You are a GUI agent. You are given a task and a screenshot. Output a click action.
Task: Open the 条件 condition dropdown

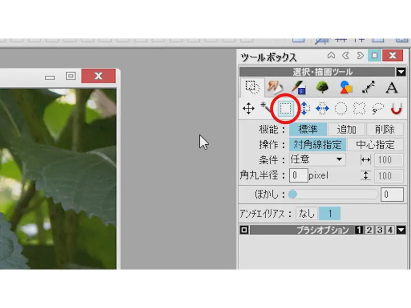point(340,160)
